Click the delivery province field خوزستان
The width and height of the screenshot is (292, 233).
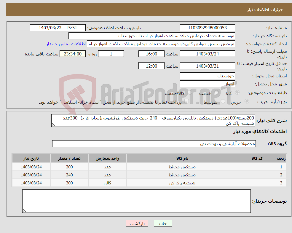click(207, 76)
